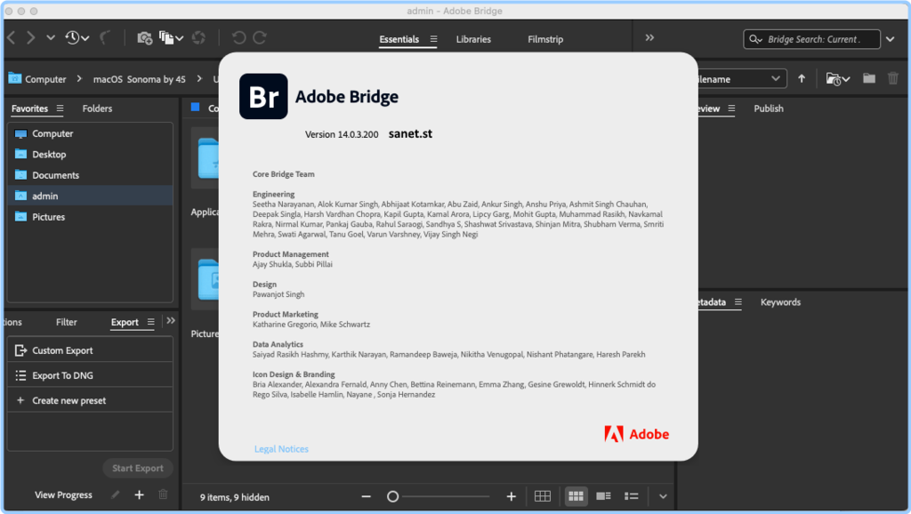
Task: Switch to thumbnails view
Action: tap(576, 496)
